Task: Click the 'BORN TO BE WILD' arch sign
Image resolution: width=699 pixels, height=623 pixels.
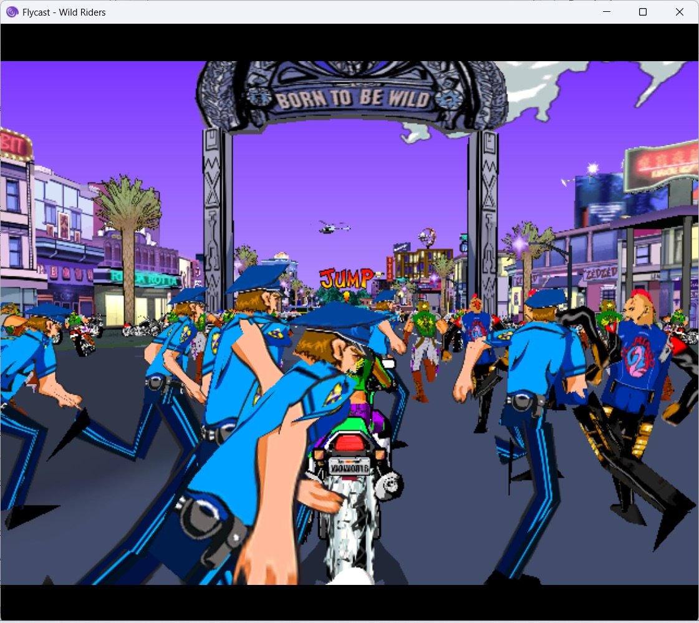Action: (x=353, y=99)
